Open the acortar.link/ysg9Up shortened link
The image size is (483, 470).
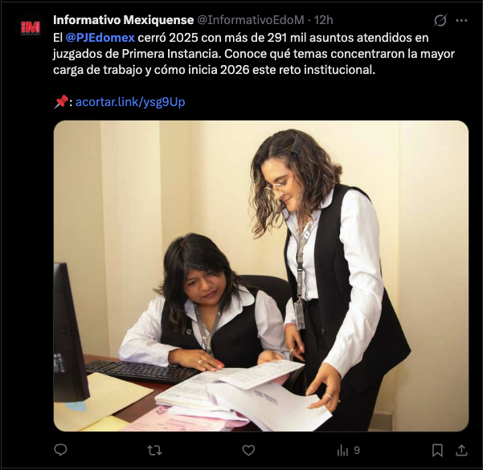pos(130,102)
